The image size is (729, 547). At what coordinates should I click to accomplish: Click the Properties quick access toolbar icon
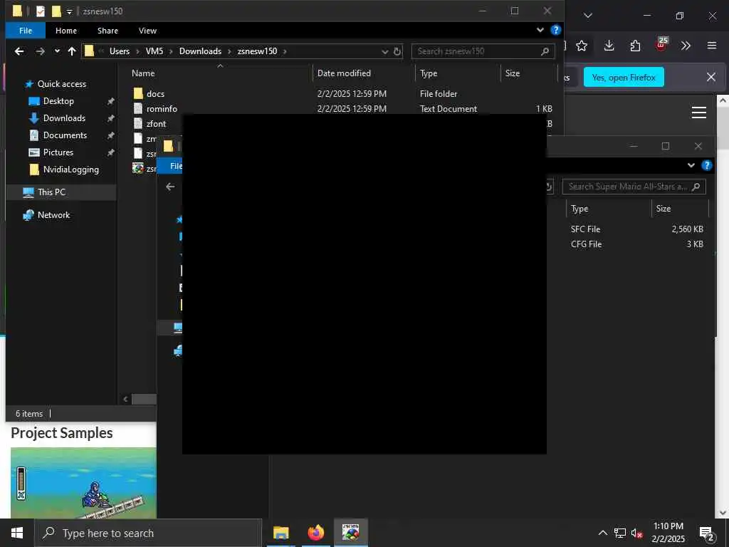click(41, 11)
